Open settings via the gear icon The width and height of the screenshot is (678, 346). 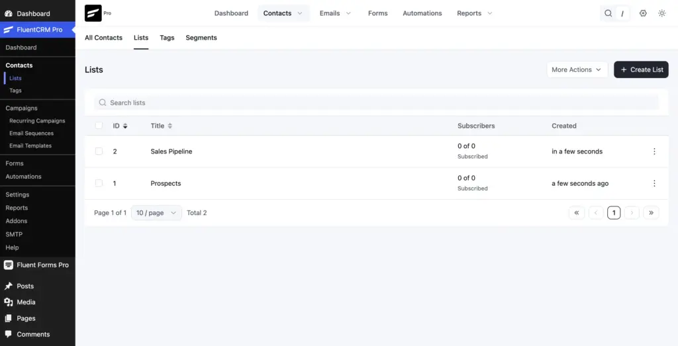coord(643,13)
